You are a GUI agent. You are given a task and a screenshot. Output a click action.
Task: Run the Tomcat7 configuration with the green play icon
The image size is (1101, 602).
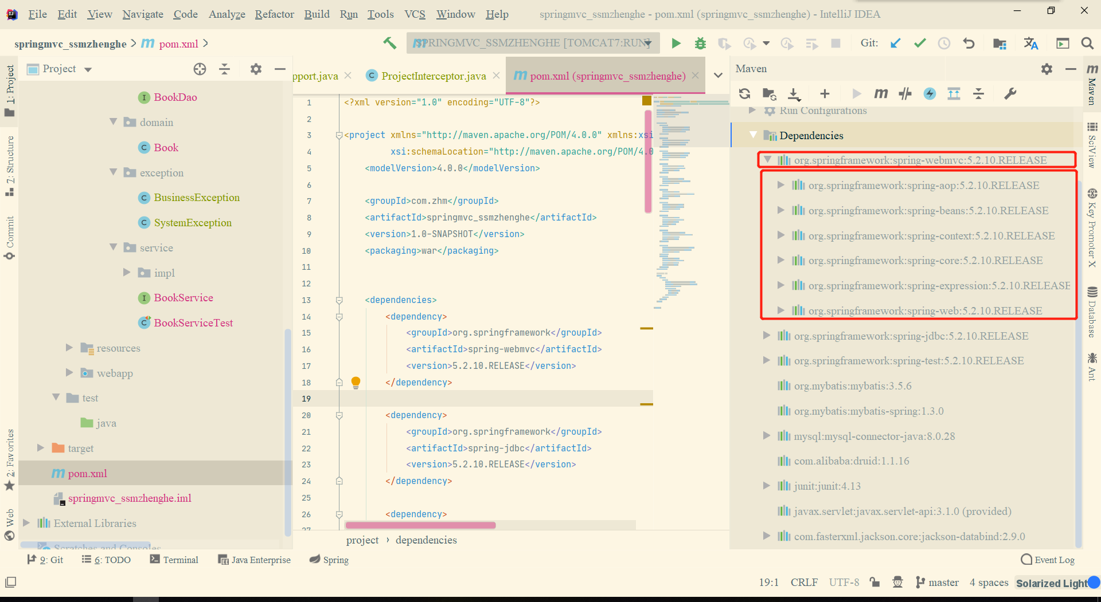pos(676,44)
